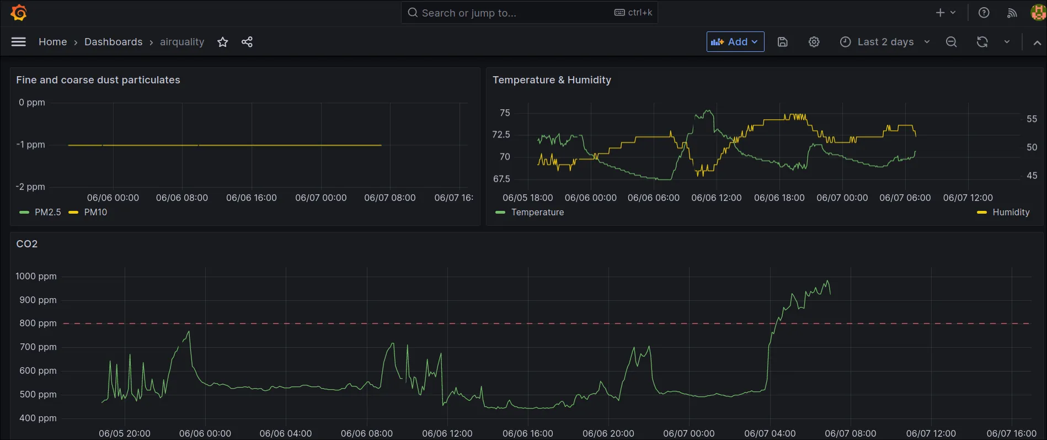The image size is (1047, 440).
Task: Open the Last 2 days time picker
Action: (x=884, y=42)
